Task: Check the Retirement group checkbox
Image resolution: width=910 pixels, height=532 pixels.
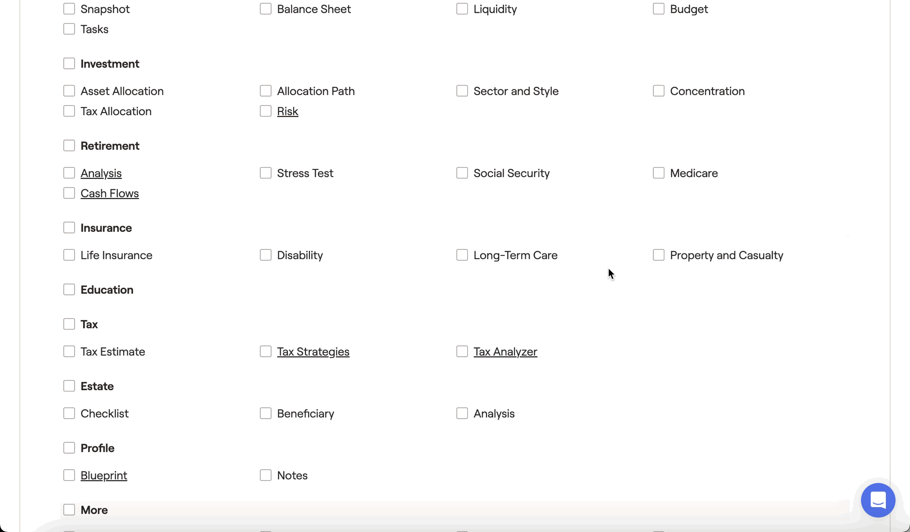Action: pyautogui.click(x=69, y=146)
